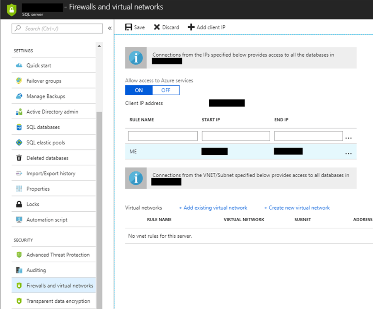Screen dimensions: 373x309
Task: Click the Advanced Threat Protection shield icon
Action: point(19,255)
